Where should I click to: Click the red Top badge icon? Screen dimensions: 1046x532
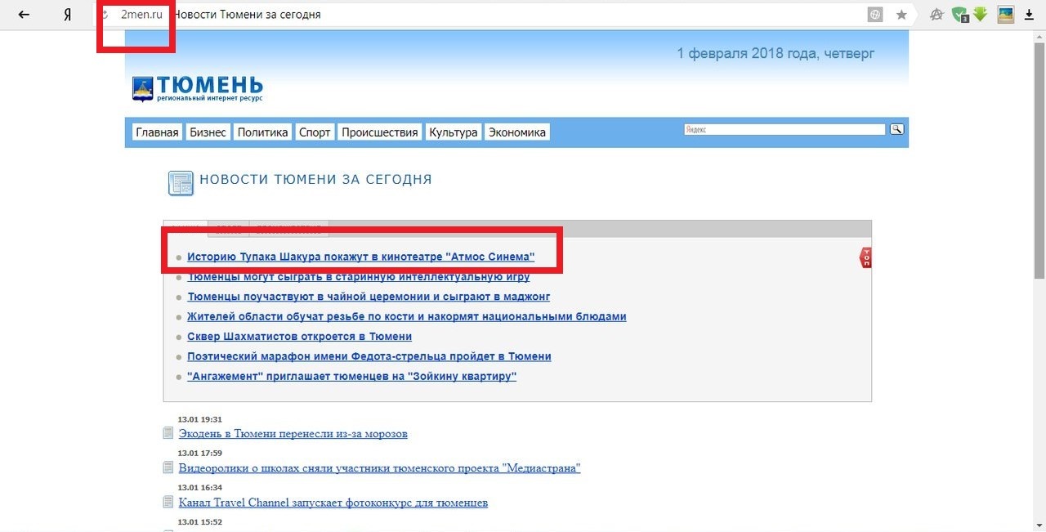pos(865,257)
